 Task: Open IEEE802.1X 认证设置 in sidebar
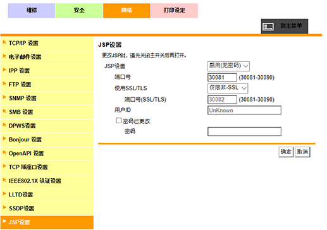click(47, 181)
